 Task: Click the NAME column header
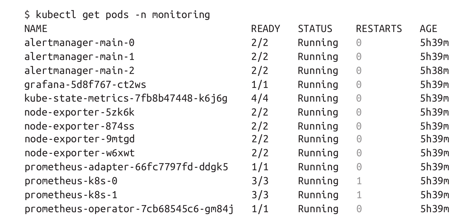[35, 29]
